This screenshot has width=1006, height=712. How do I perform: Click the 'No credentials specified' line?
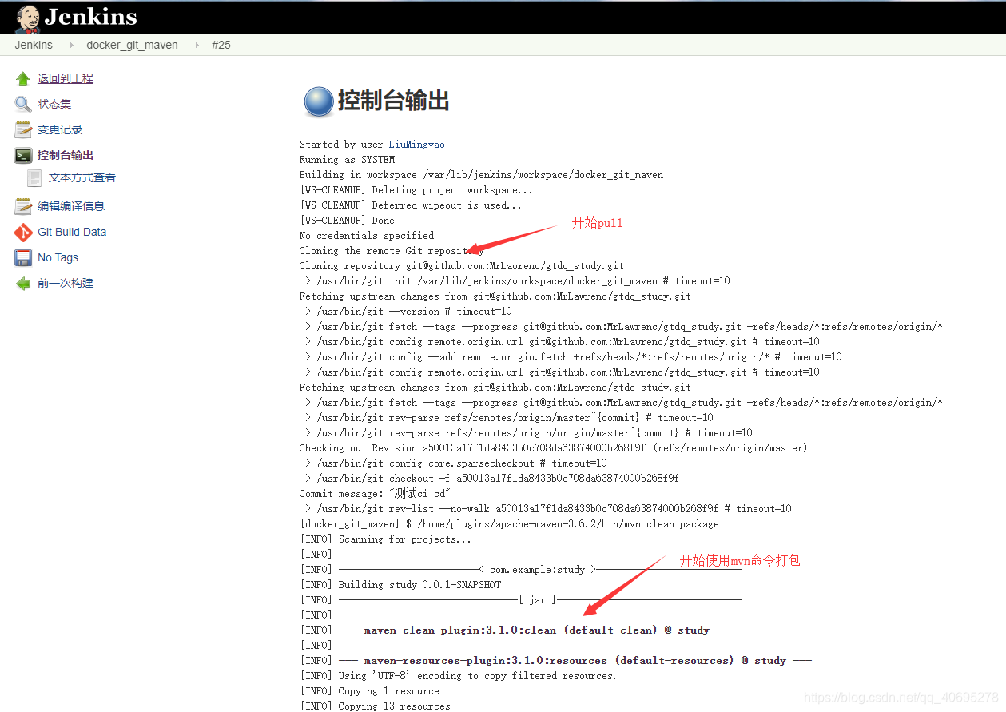(x=367, y=236)
